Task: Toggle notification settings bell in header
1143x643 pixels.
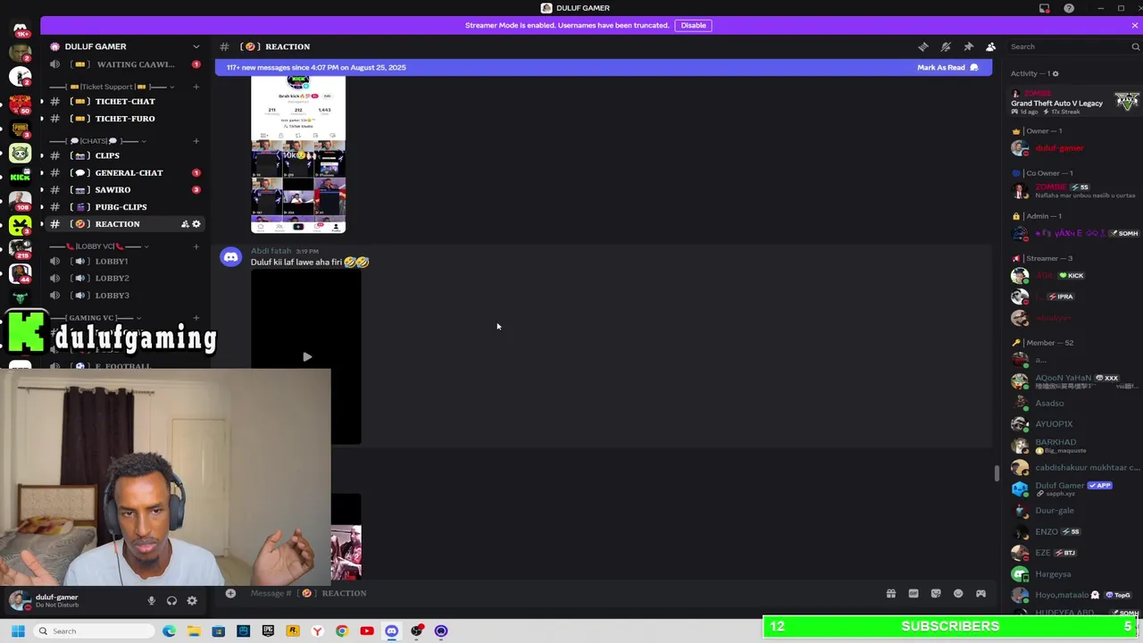Action: pyautogui.click(x=946, y=46)
